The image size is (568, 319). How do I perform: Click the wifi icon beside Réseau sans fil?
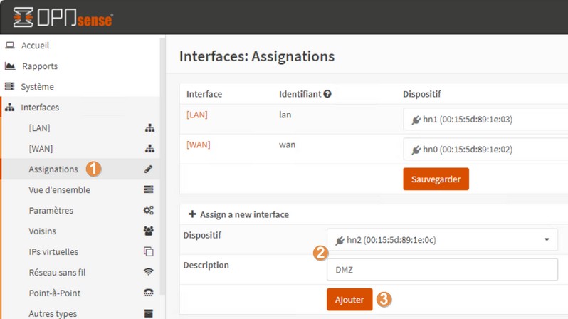click(148, 273)
